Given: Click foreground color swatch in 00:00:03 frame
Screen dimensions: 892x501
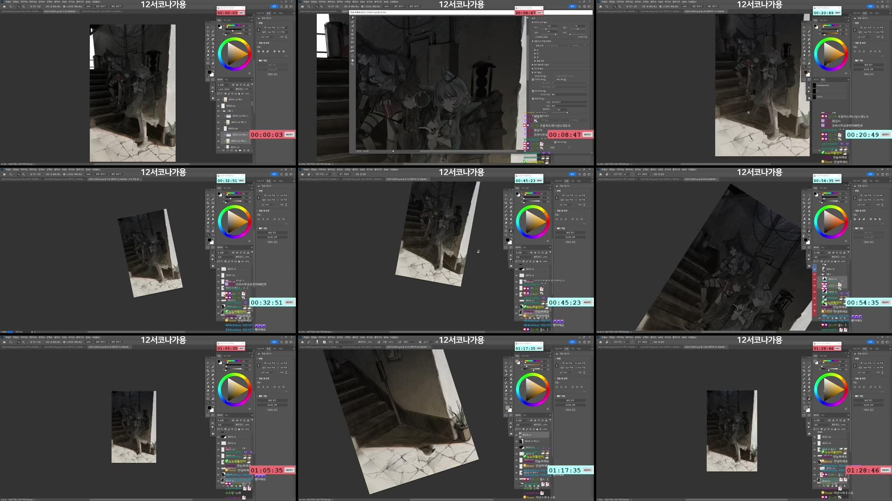Looking at the screenshot, I should point(209,72).
